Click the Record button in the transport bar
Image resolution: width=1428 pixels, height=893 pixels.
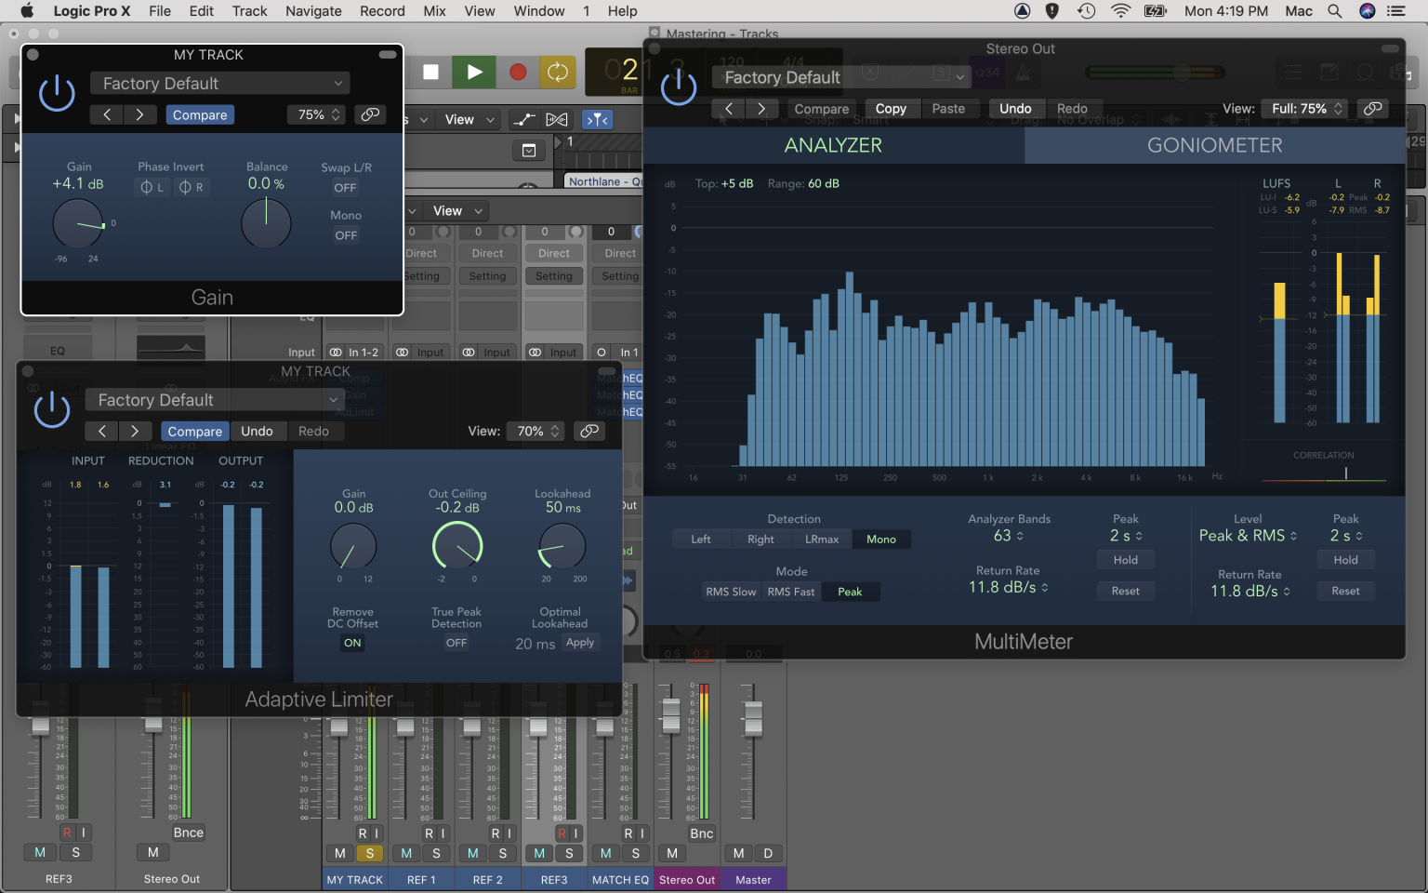point(516,72)
